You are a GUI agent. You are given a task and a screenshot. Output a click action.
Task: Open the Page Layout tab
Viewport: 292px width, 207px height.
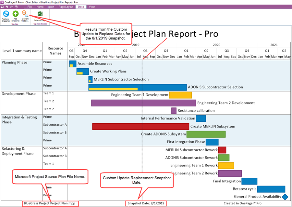click(x=66, y=7)
